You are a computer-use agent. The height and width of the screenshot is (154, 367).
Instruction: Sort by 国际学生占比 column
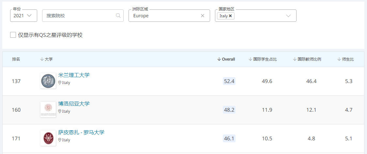(263, 59)
